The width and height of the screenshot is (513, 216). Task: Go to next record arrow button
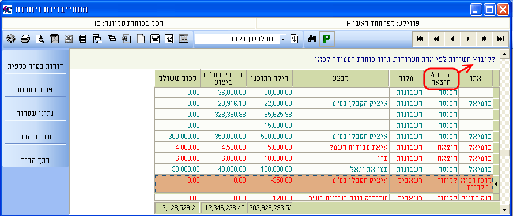(x=469, y=39)
